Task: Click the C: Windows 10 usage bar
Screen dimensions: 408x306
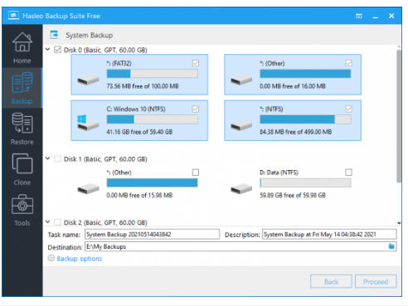Action: pyautogui.click(x=152, y=119)
